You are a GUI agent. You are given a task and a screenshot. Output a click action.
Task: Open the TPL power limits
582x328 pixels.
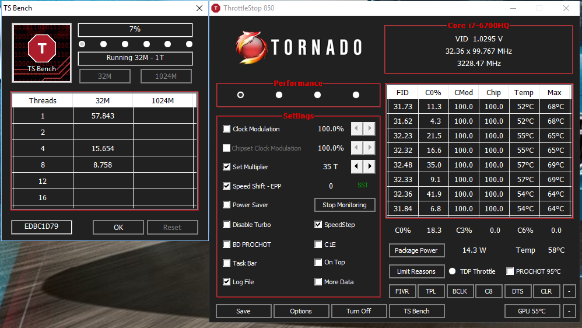coord(430,291)
